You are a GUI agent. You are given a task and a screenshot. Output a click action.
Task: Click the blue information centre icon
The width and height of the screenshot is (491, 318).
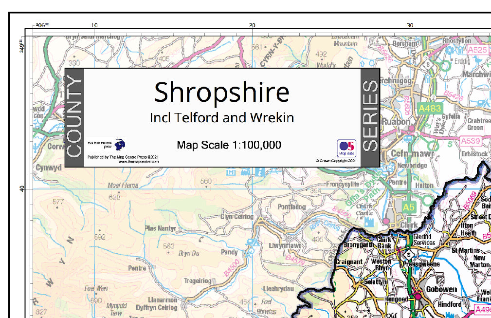coord(259,172)
